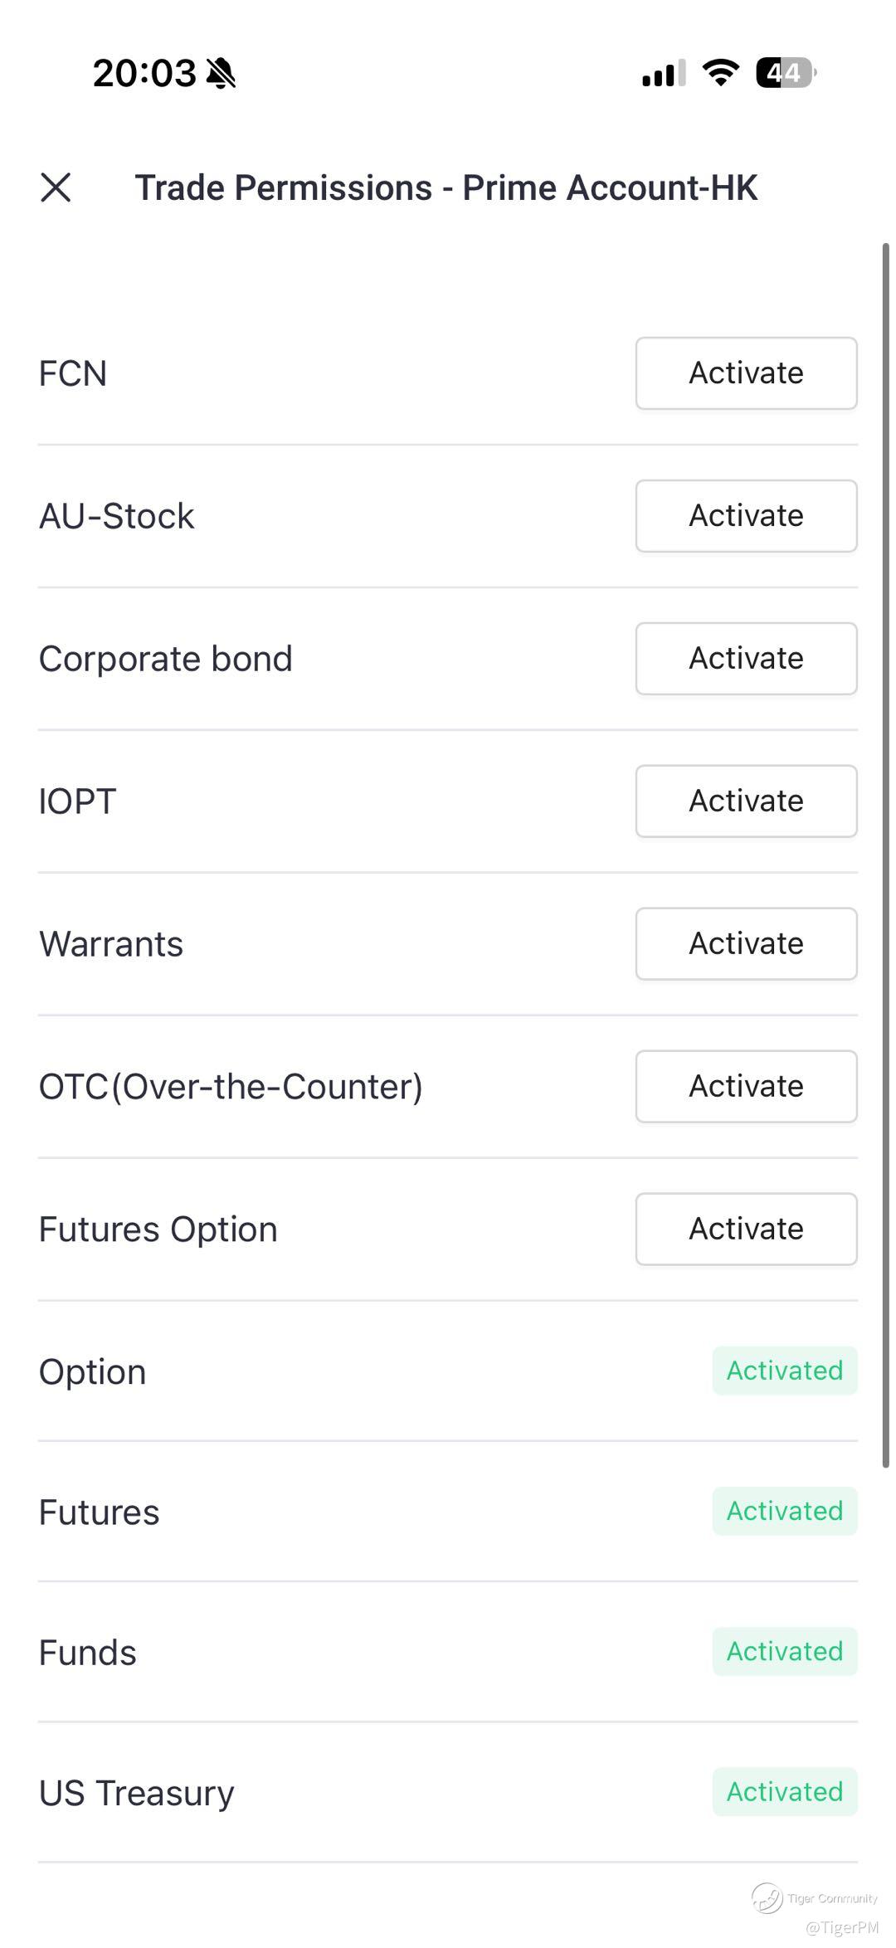Close the Trade Permissions page with X
This screenshot has height=1948, width=896.
click(x=56, y=187)
